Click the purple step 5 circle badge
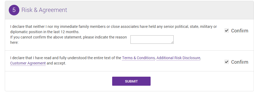The height and width of the screenshot is (104, 254). (14, 10)
